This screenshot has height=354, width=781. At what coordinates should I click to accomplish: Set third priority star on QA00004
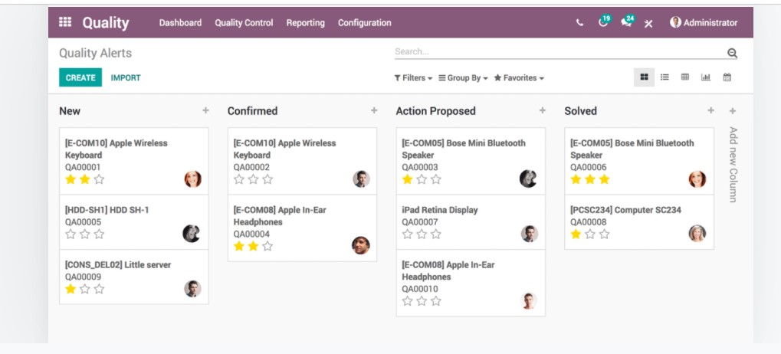tap(267, 246)
